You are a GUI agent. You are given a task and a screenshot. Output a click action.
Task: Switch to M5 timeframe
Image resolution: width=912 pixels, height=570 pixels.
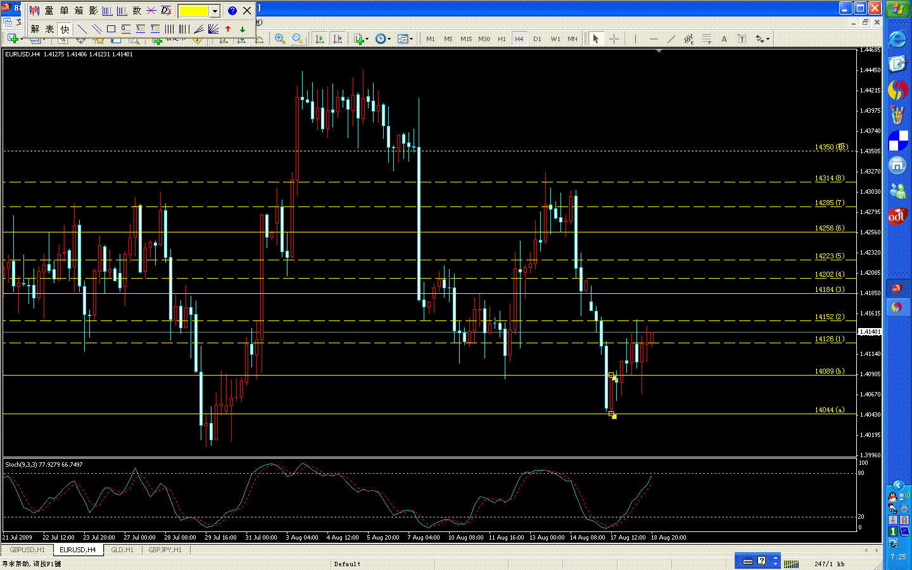click(448, 39)
